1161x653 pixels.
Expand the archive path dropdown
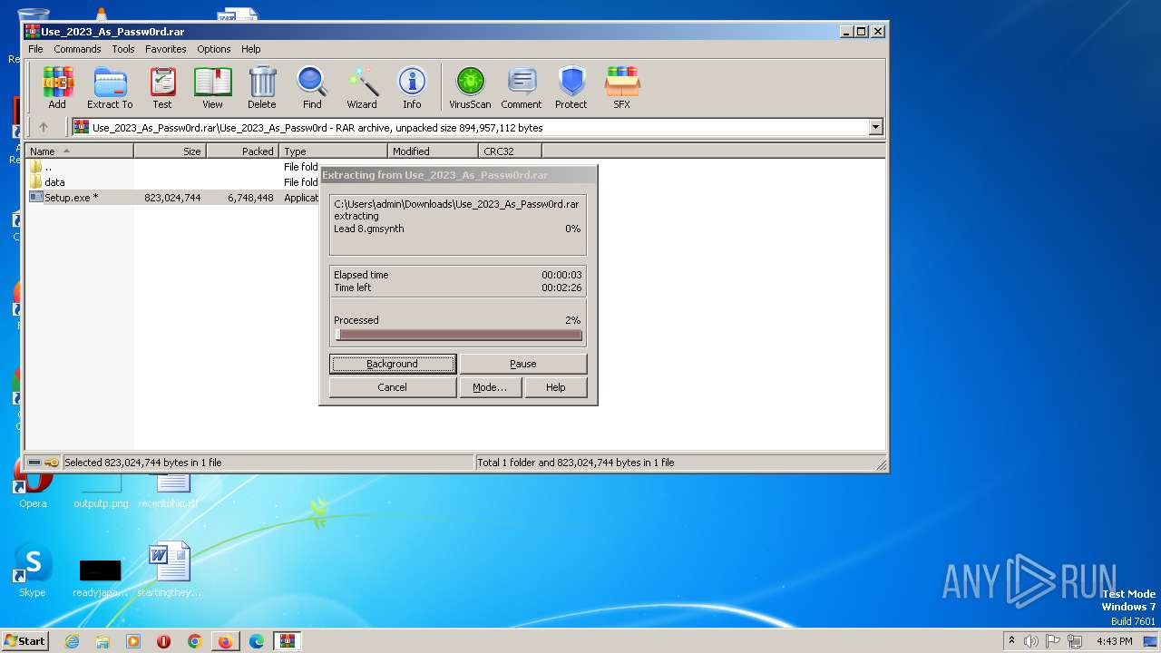(x=875, y=127)
